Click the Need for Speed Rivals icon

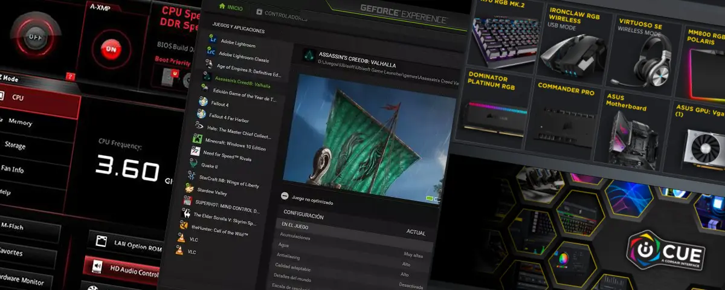point(196,151)
